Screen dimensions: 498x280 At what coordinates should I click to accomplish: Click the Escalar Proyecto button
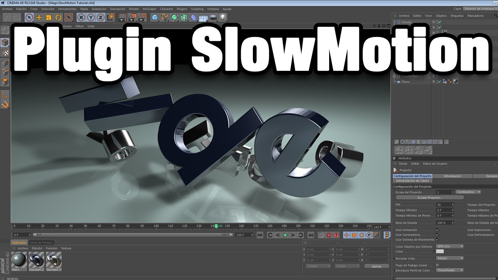pos(430,198)
